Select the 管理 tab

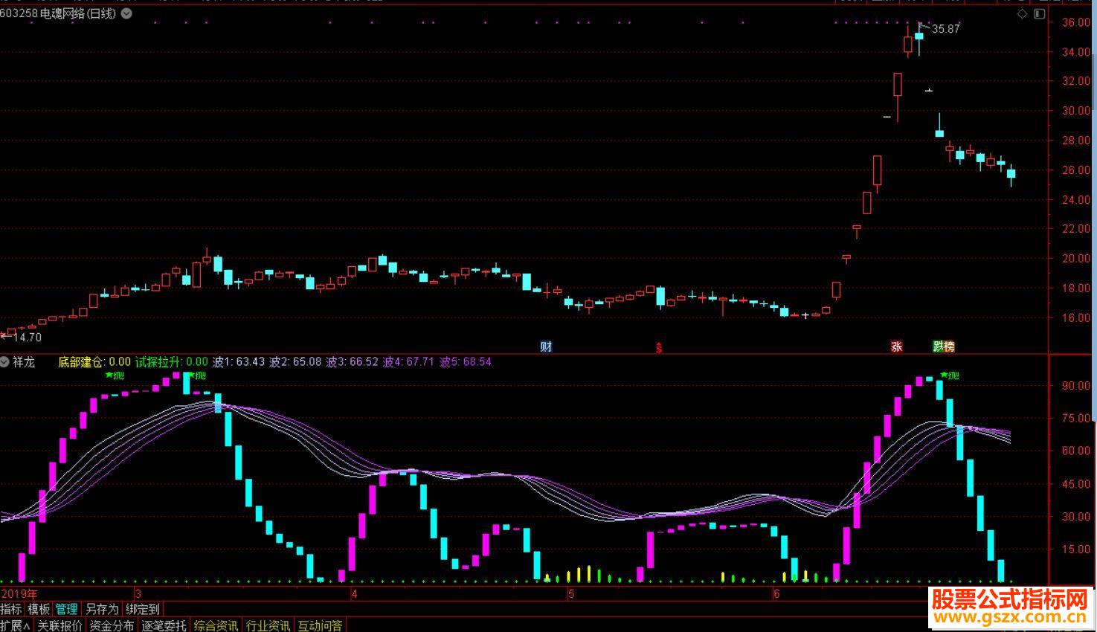[x=66, y=609]
